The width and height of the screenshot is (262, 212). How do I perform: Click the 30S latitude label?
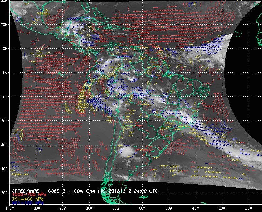[x=4, y=145]
